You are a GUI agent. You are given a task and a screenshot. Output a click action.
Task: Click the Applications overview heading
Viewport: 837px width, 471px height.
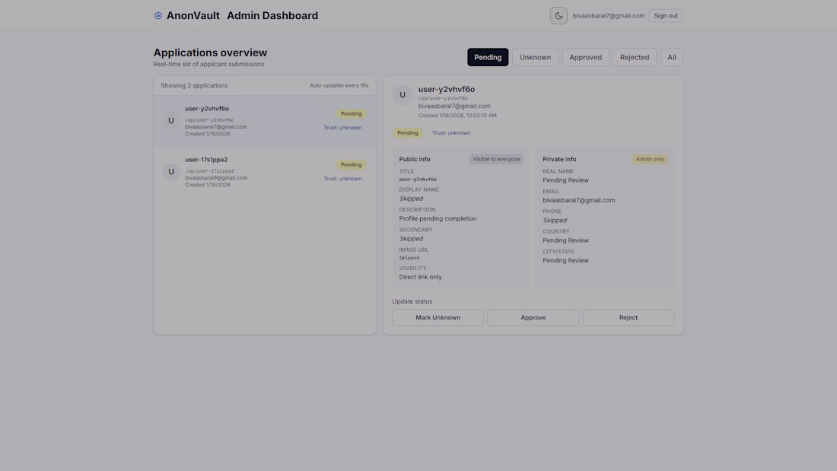210,53
